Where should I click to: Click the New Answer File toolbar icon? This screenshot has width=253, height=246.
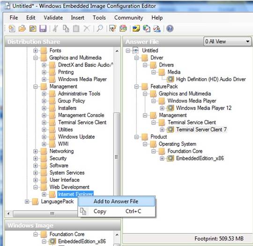(x=12, y=29)
